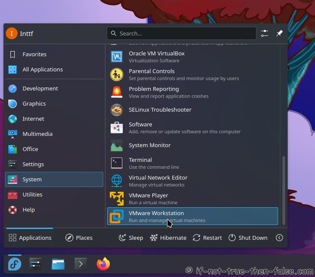The height and width of the screenshot is (277, 315).
Task: Open launcher configuration sliders icon
Action: [x=265, y=33]
